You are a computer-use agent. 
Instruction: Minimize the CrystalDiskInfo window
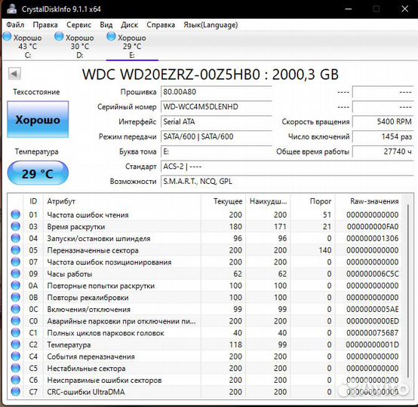coord(348,9)
